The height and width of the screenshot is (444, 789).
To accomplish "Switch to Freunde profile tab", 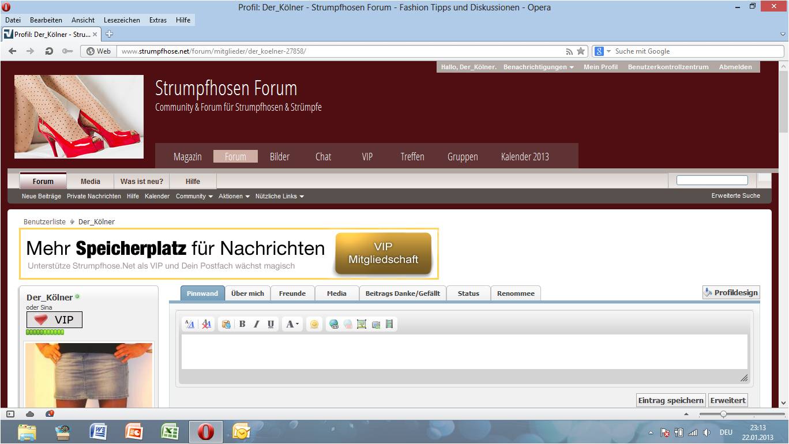I will point(292,294).
